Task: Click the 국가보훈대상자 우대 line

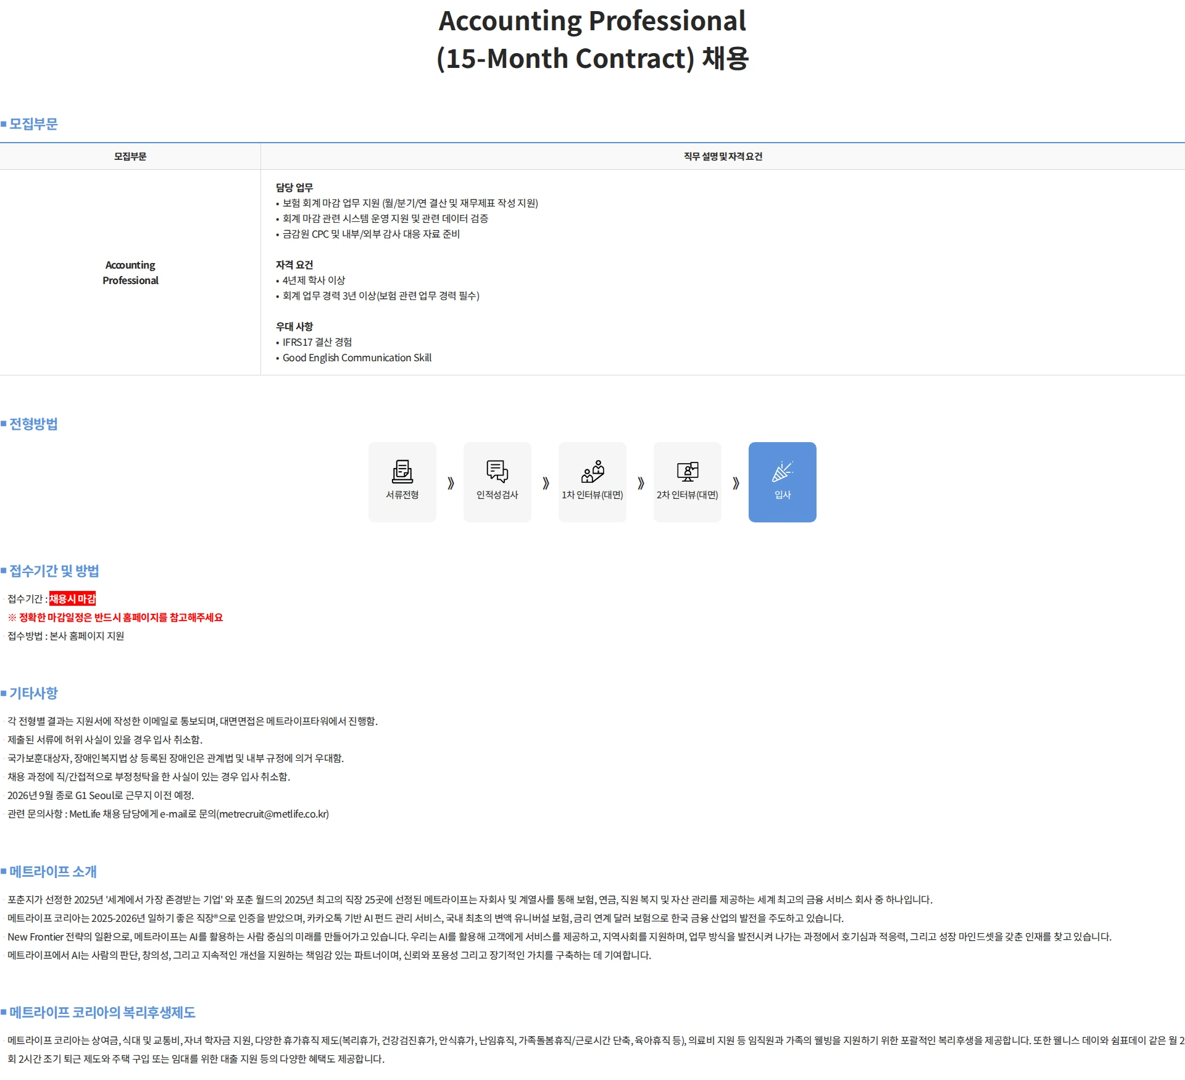Action: tap(176, 758)
